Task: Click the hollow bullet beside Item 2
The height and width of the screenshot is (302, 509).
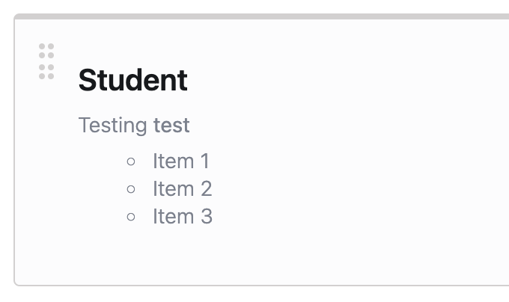Action: (132, 189)
